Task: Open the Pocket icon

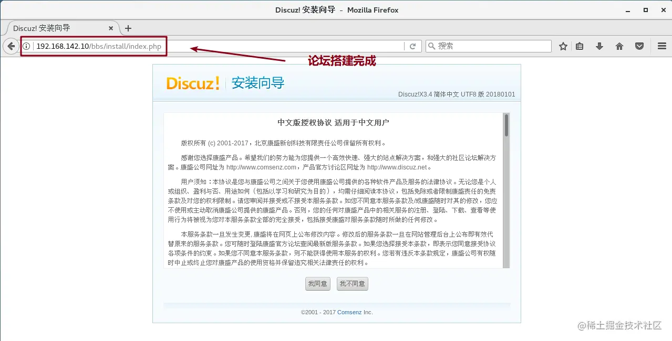Action: [x=639, y=46]
